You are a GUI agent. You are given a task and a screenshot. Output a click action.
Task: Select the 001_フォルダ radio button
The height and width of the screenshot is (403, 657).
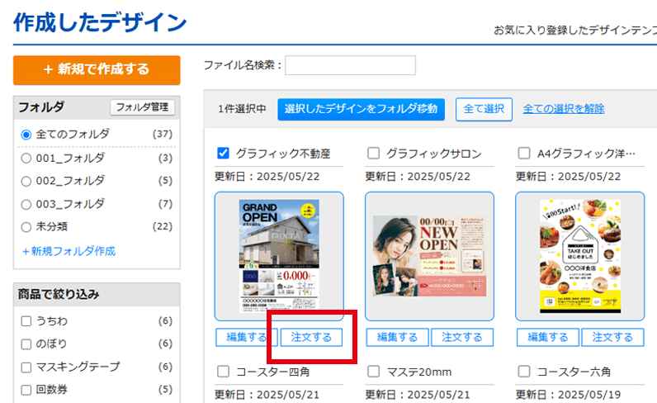pyautogui.click(x=26, y=158)
